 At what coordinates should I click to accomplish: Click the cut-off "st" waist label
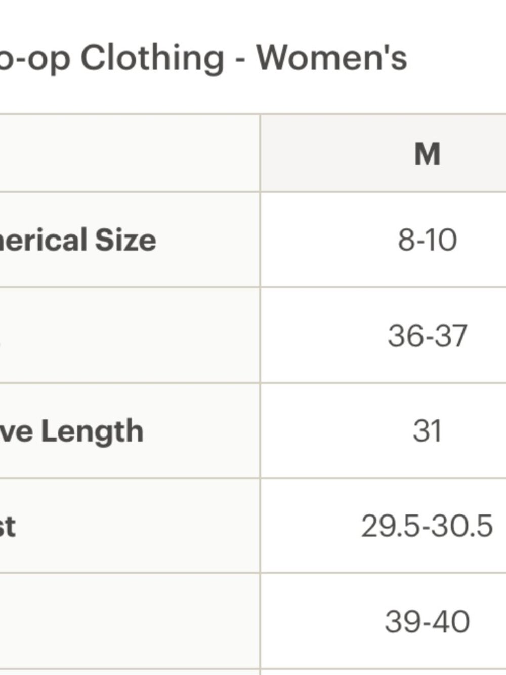coord(8,527)
